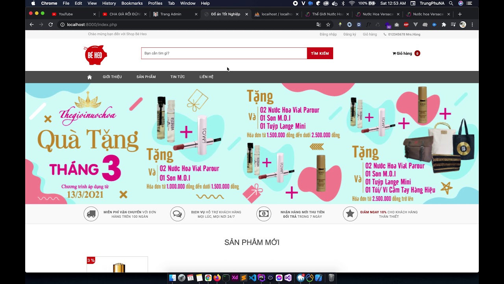The image size is (504, 284).
Task: Click the TÌM KIẾM search button
Action: tap(320, 53)
